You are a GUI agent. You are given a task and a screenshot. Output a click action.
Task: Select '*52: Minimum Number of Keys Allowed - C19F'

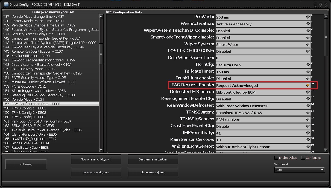[51, 82]
